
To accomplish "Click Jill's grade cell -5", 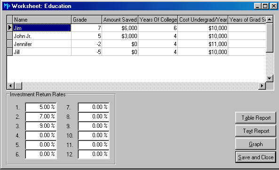I will pyautogui.click(x=87, y=52).
